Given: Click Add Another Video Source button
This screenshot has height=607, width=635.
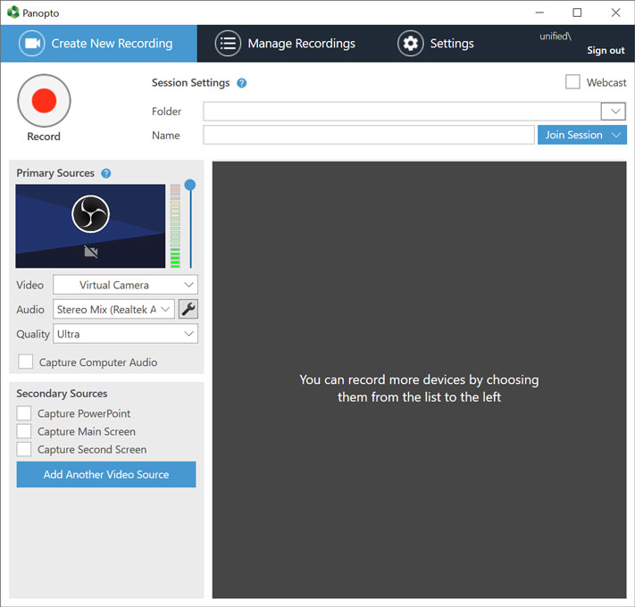Looking at the screenshot, I should [x=106, y=474].
